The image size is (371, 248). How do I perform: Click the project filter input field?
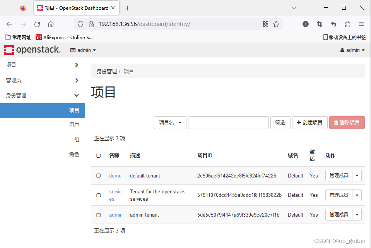228,122
